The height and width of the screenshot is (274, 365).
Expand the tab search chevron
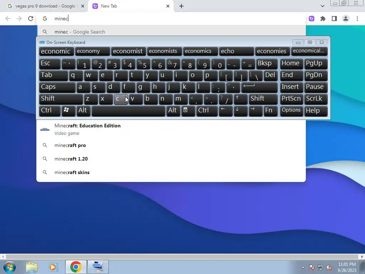(x=322, y=6)
